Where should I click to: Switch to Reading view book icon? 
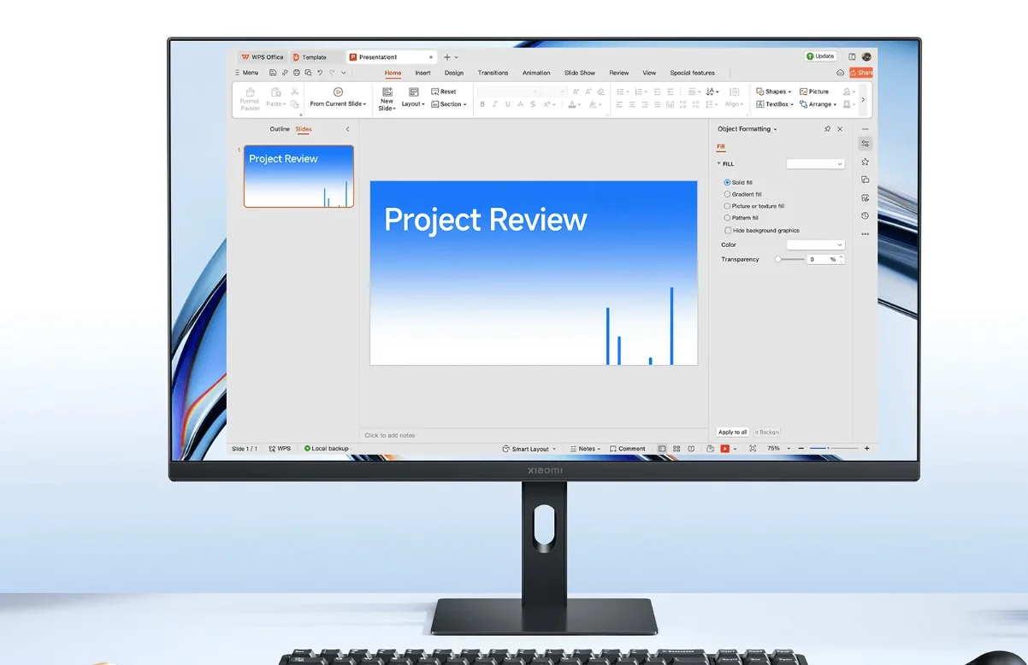pyautogui.click(x=691, y=449)
